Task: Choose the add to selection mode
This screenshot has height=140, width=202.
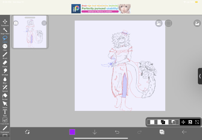Action: coord(163,122)
